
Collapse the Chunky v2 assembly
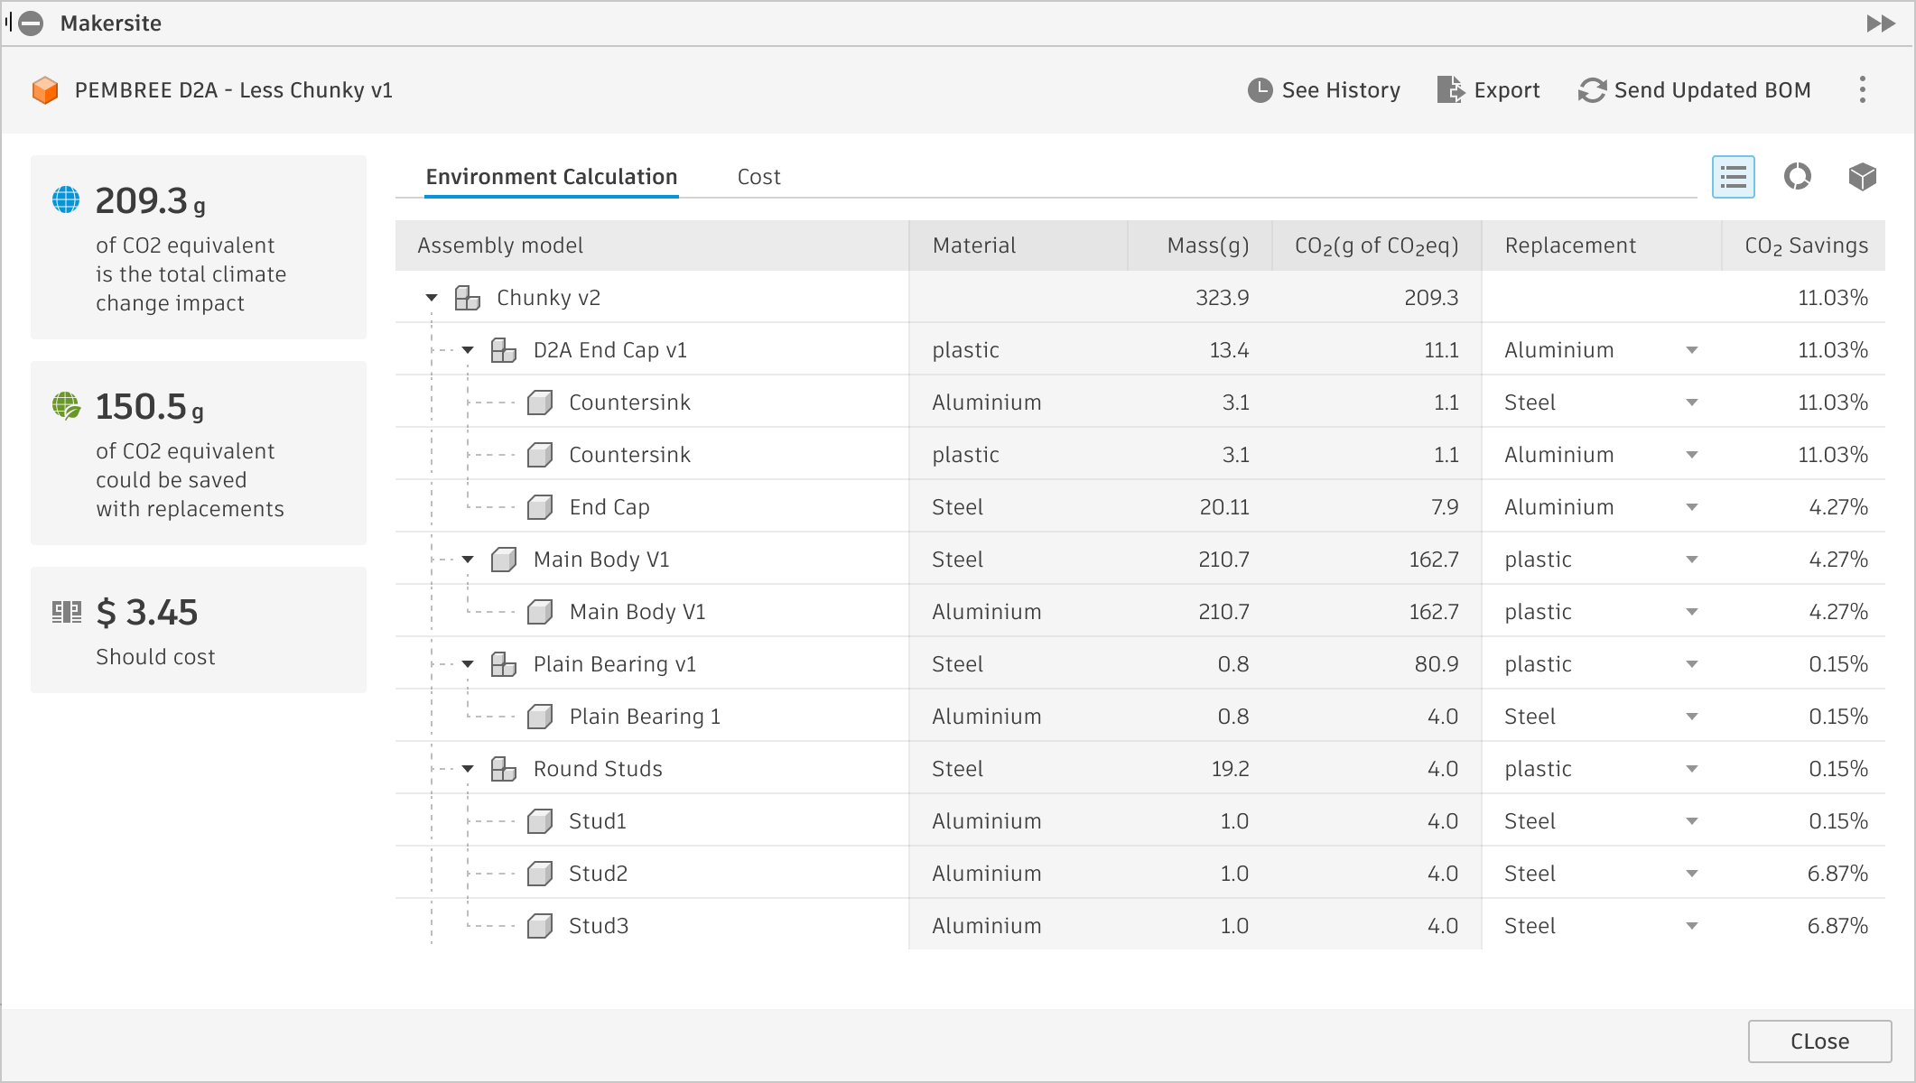(x=432, y=298)
